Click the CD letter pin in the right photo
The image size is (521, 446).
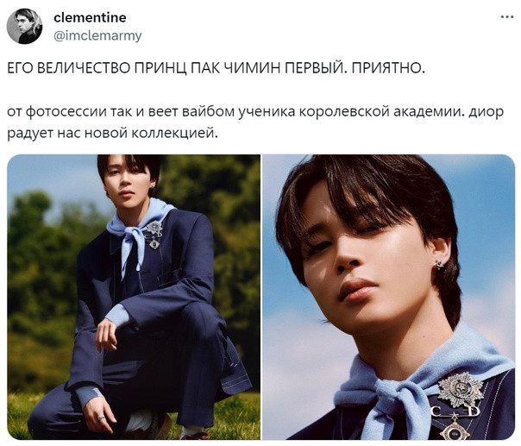pos(455,412)
